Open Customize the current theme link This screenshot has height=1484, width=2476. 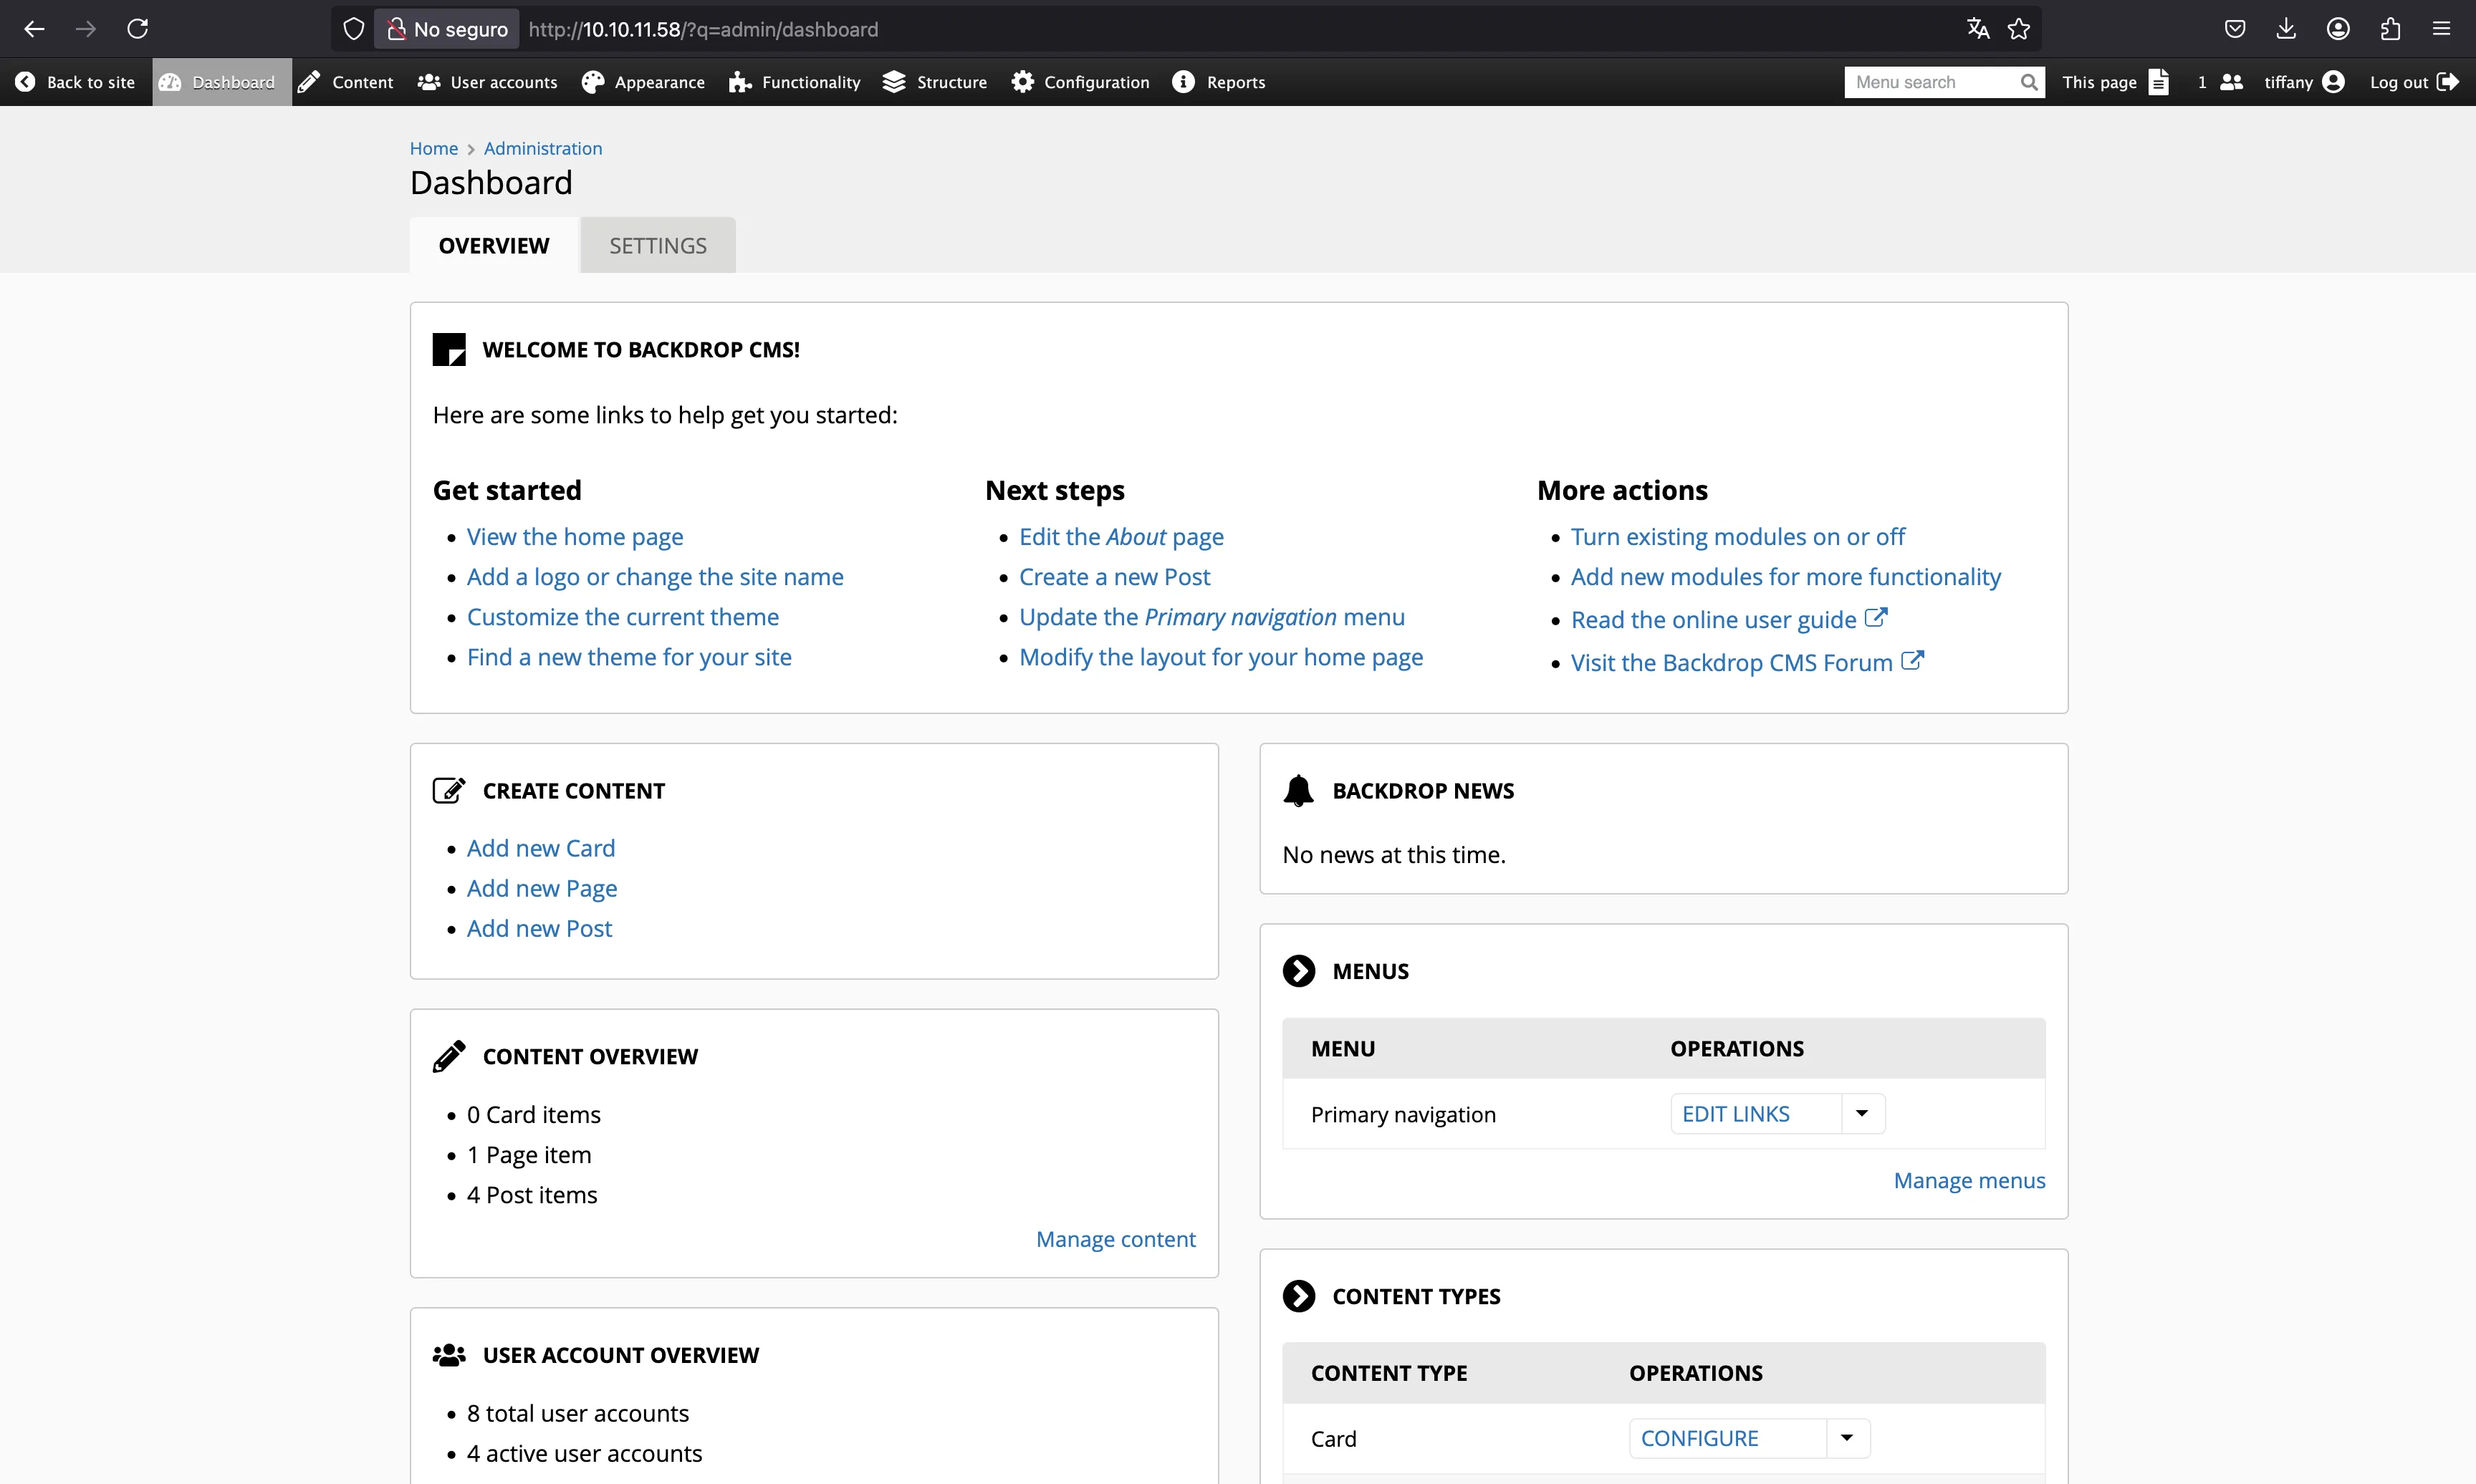(x=623, y=617)
